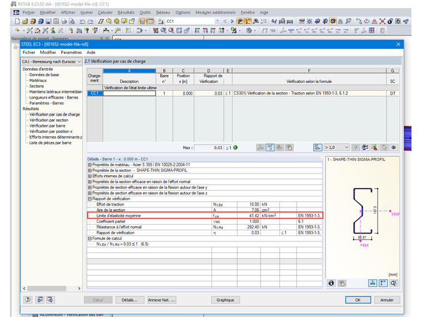Open Modifier menu in STEEL EC3 dialog
Image resolution: width=422 pixels, height=317 pixels.
pyautogui.click(x=48, y=52)
